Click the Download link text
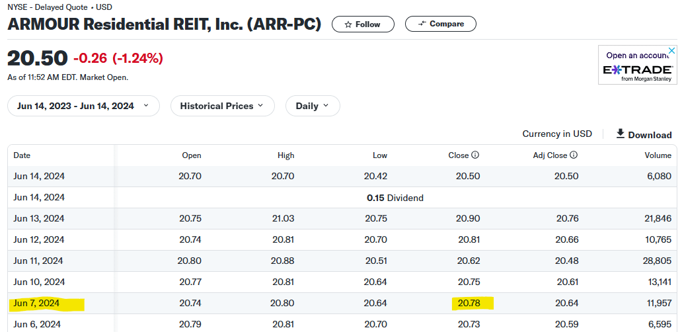 650,135
